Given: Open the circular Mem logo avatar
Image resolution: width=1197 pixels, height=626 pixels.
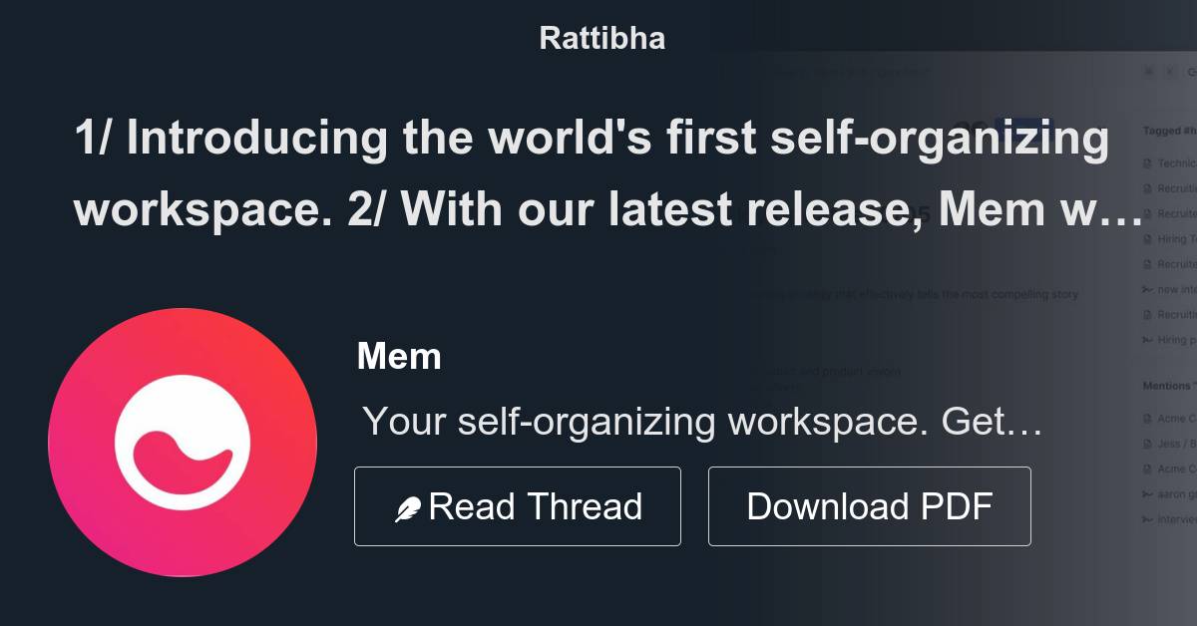Looking at the screenshot, I should coord(185,444).
